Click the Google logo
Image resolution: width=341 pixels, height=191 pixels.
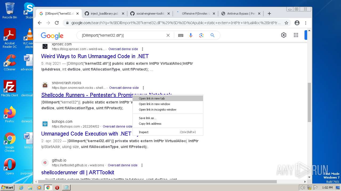point(52,36)
